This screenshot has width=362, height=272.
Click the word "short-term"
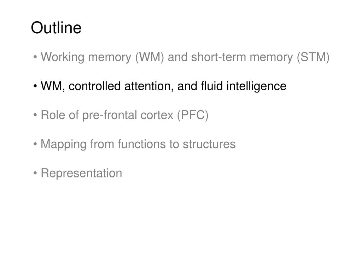(x=218, y=57)
